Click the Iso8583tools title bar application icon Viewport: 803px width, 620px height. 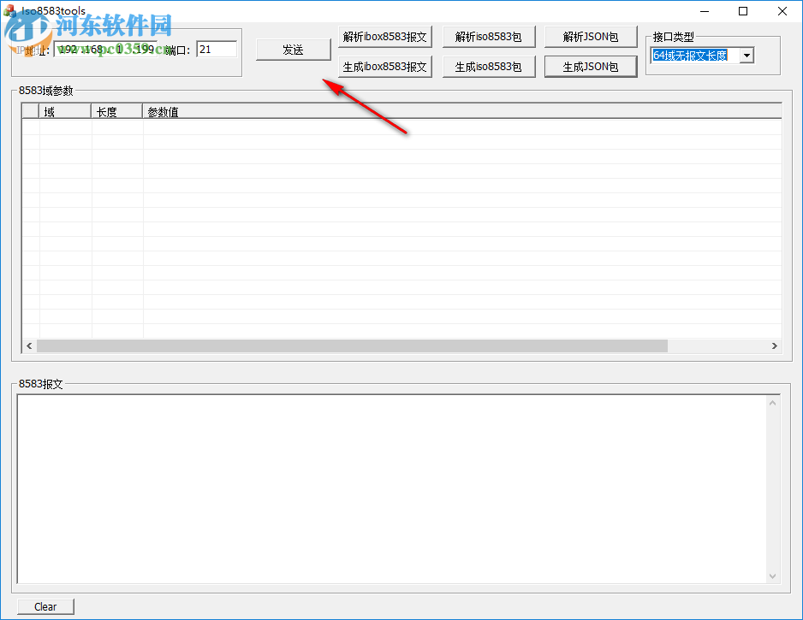point(10,11)
